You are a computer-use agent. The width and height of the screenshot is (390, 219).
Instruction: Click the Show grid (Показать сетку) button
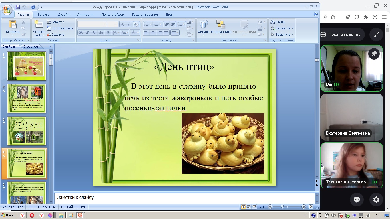point(340,35)
